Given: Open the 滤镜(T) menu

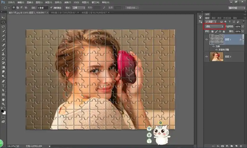Looking at the screenshot, I should coord(67,2).
